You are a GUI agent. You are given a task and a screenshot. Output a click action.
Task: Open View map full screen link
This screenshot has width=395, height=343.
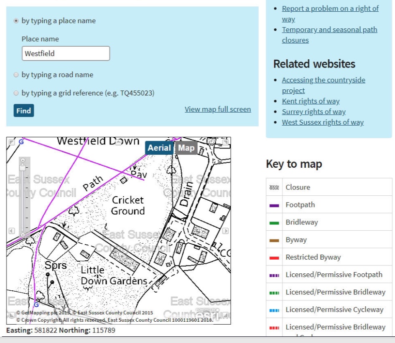click(x=218, y=109)
